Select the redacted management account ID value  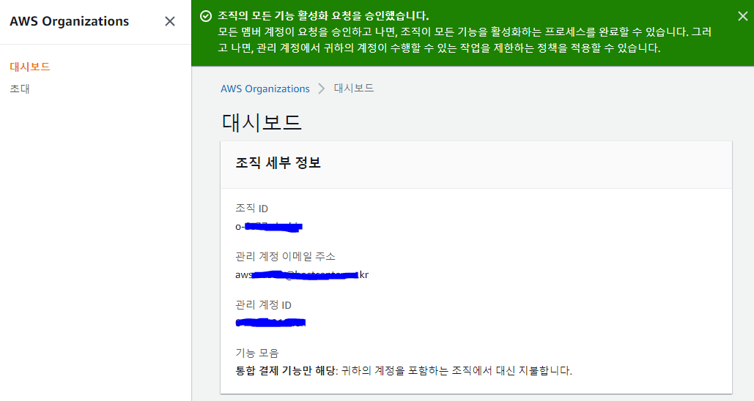270,322
